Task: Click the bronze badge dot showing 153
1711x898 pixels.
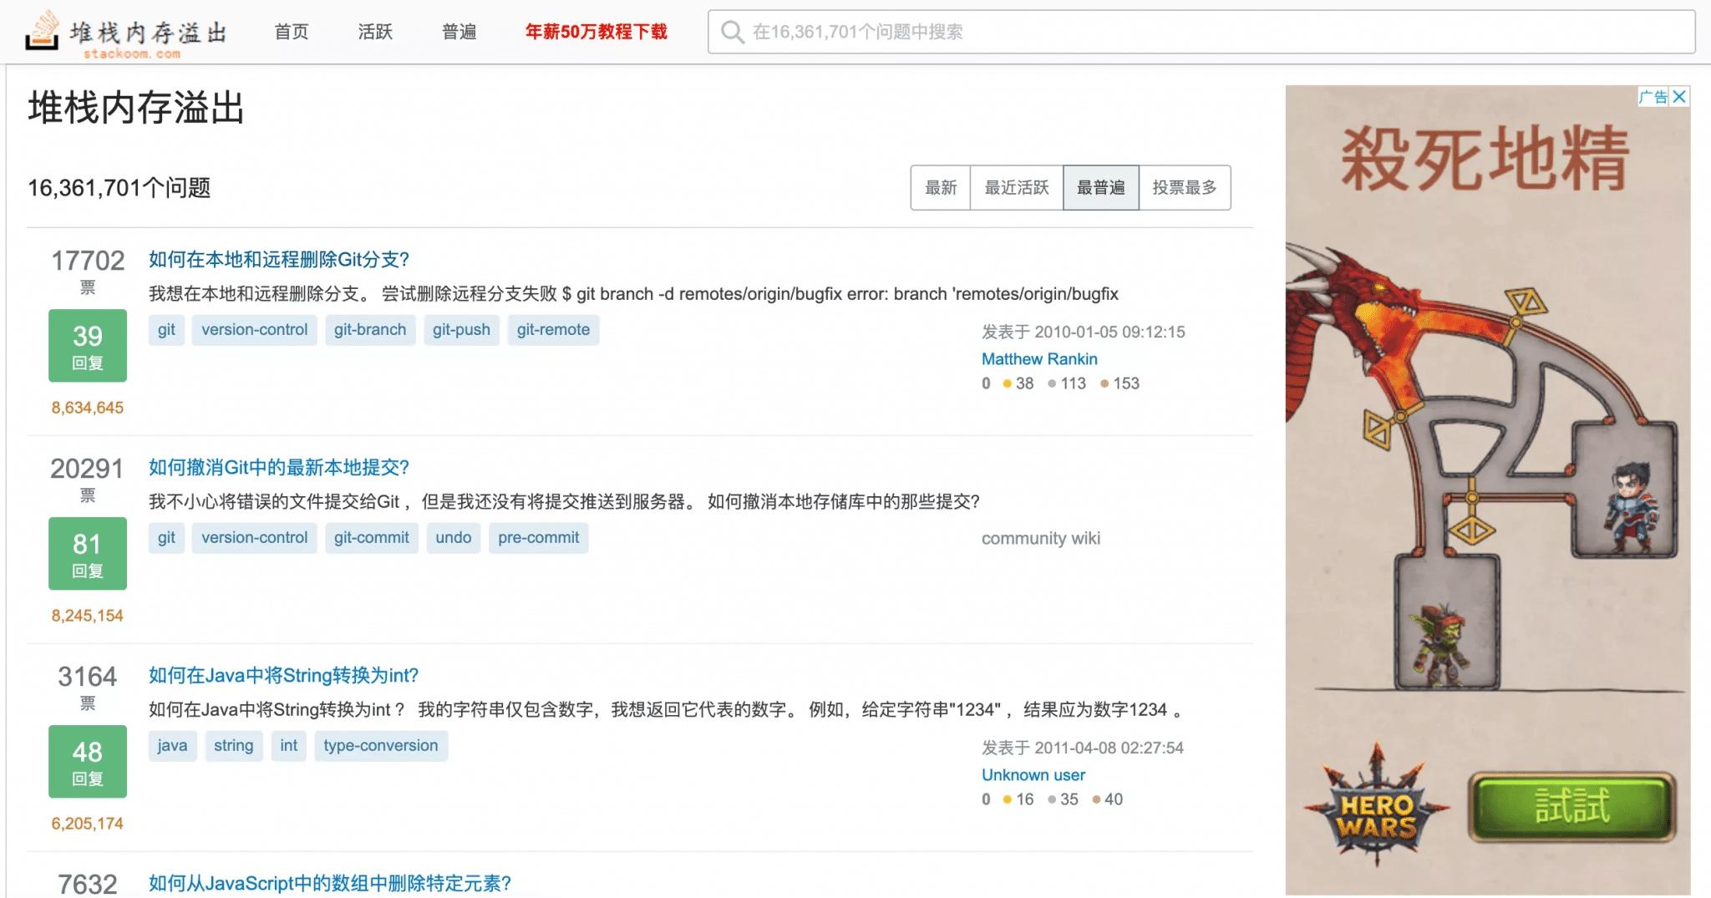Action: [x=1104, y=383]
